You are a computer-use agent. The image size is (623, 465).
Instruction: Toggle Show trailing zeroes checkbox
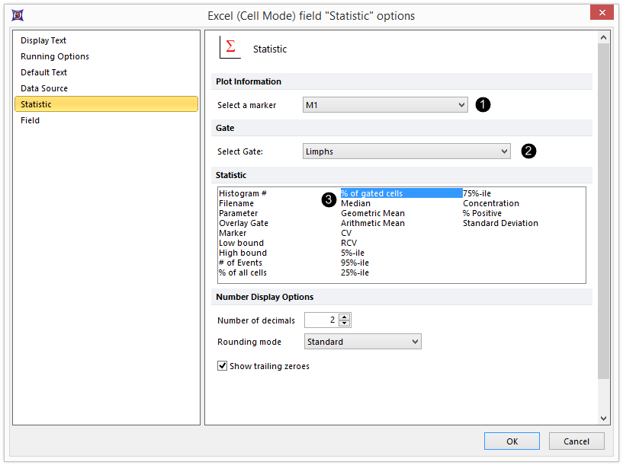point(223,366)
